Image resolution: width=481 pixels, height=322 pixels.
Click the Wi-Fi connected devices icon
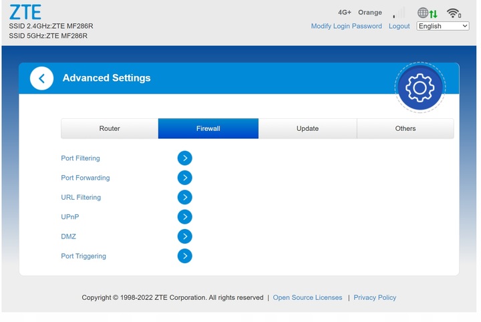(x=454, y=13)
